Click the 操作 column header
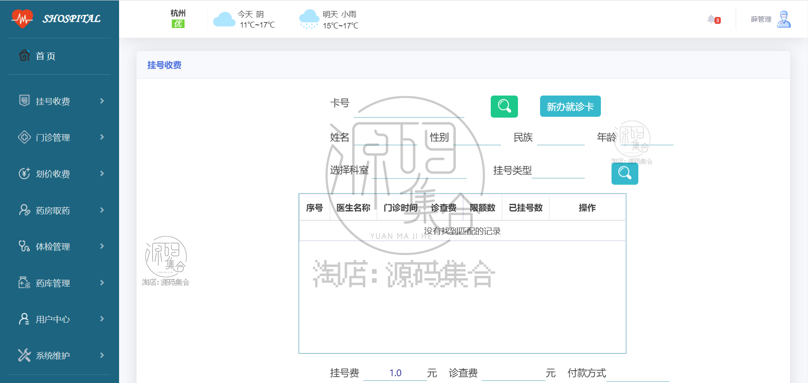 tap(587, 208)
